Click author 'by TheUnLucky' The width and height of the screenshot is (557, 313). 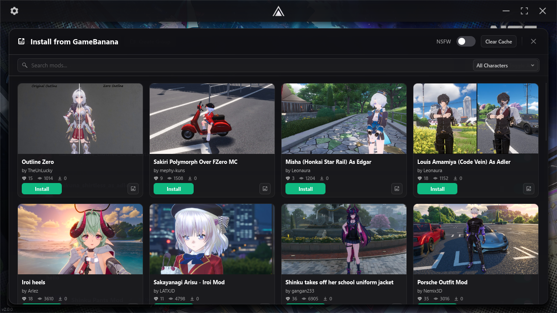[37, 170]
